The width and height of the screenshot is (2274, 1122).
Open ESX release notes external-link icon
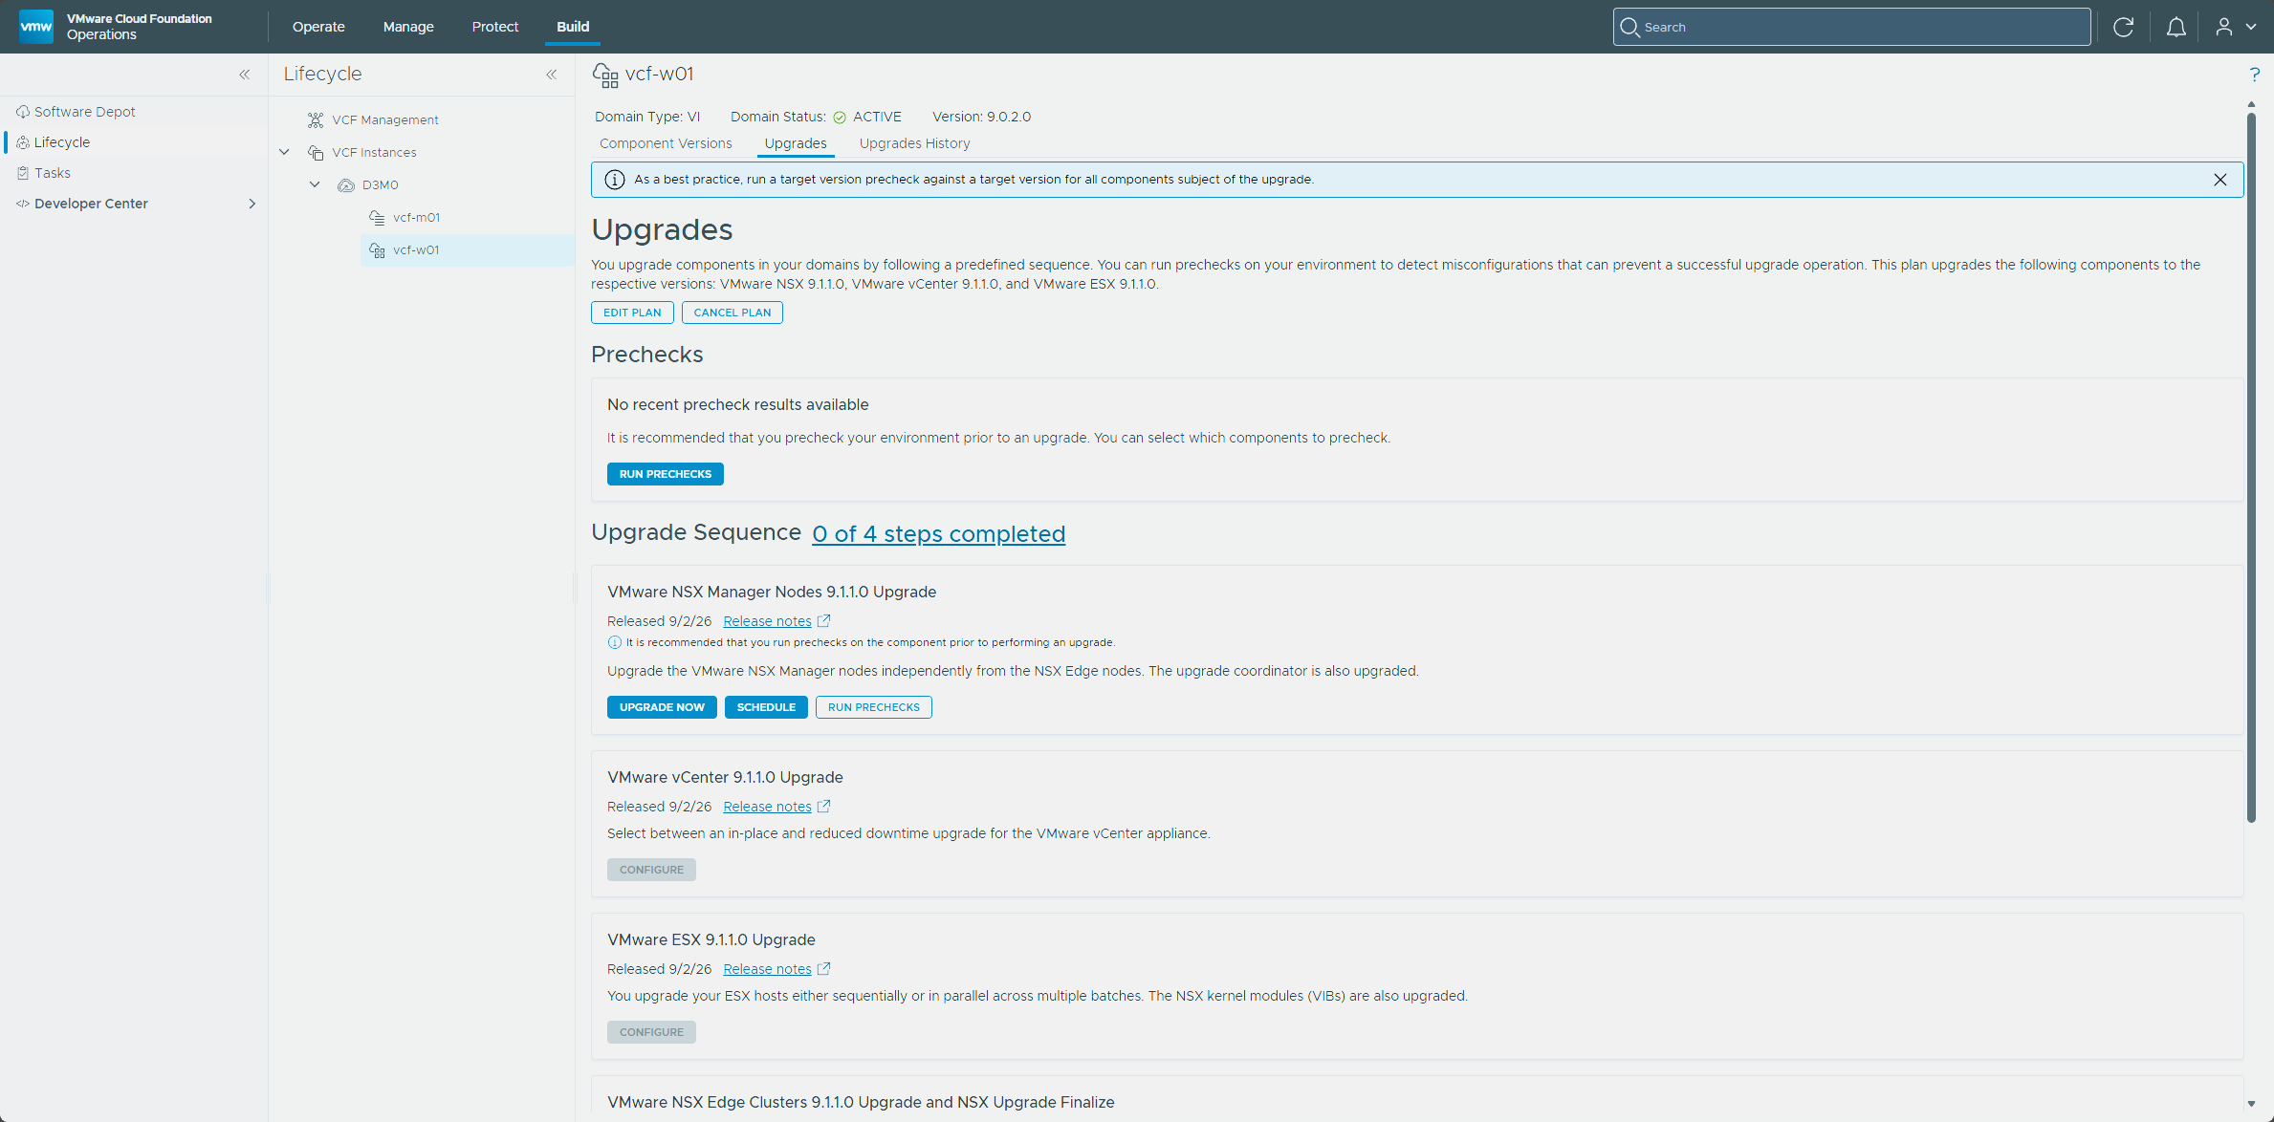click(824, 969)
